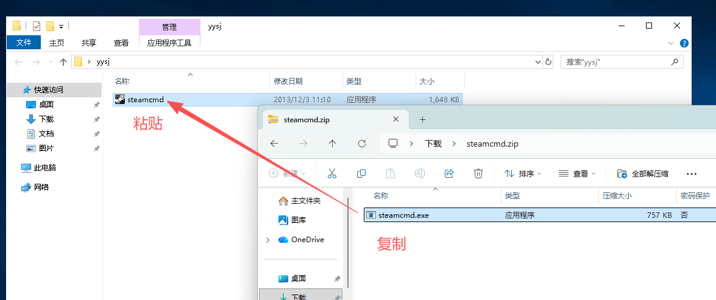Open the 文件 ribbon tab
The image size is (716, 300).
(24, 43)
